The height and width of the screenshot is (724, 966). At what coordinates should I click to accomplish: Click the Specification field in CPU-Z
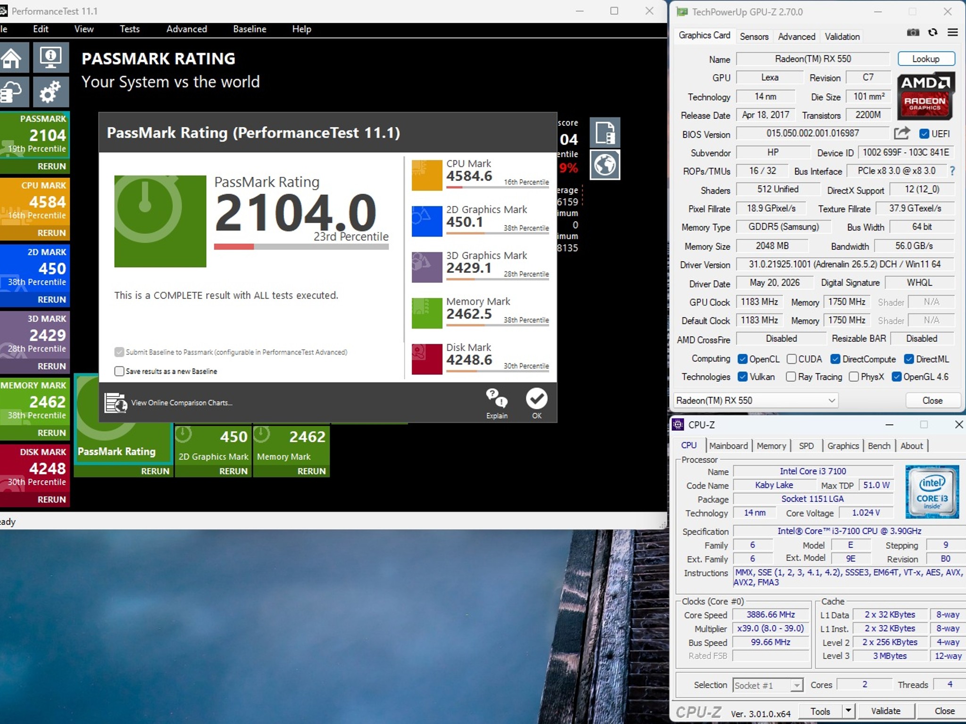pos(849,531)
